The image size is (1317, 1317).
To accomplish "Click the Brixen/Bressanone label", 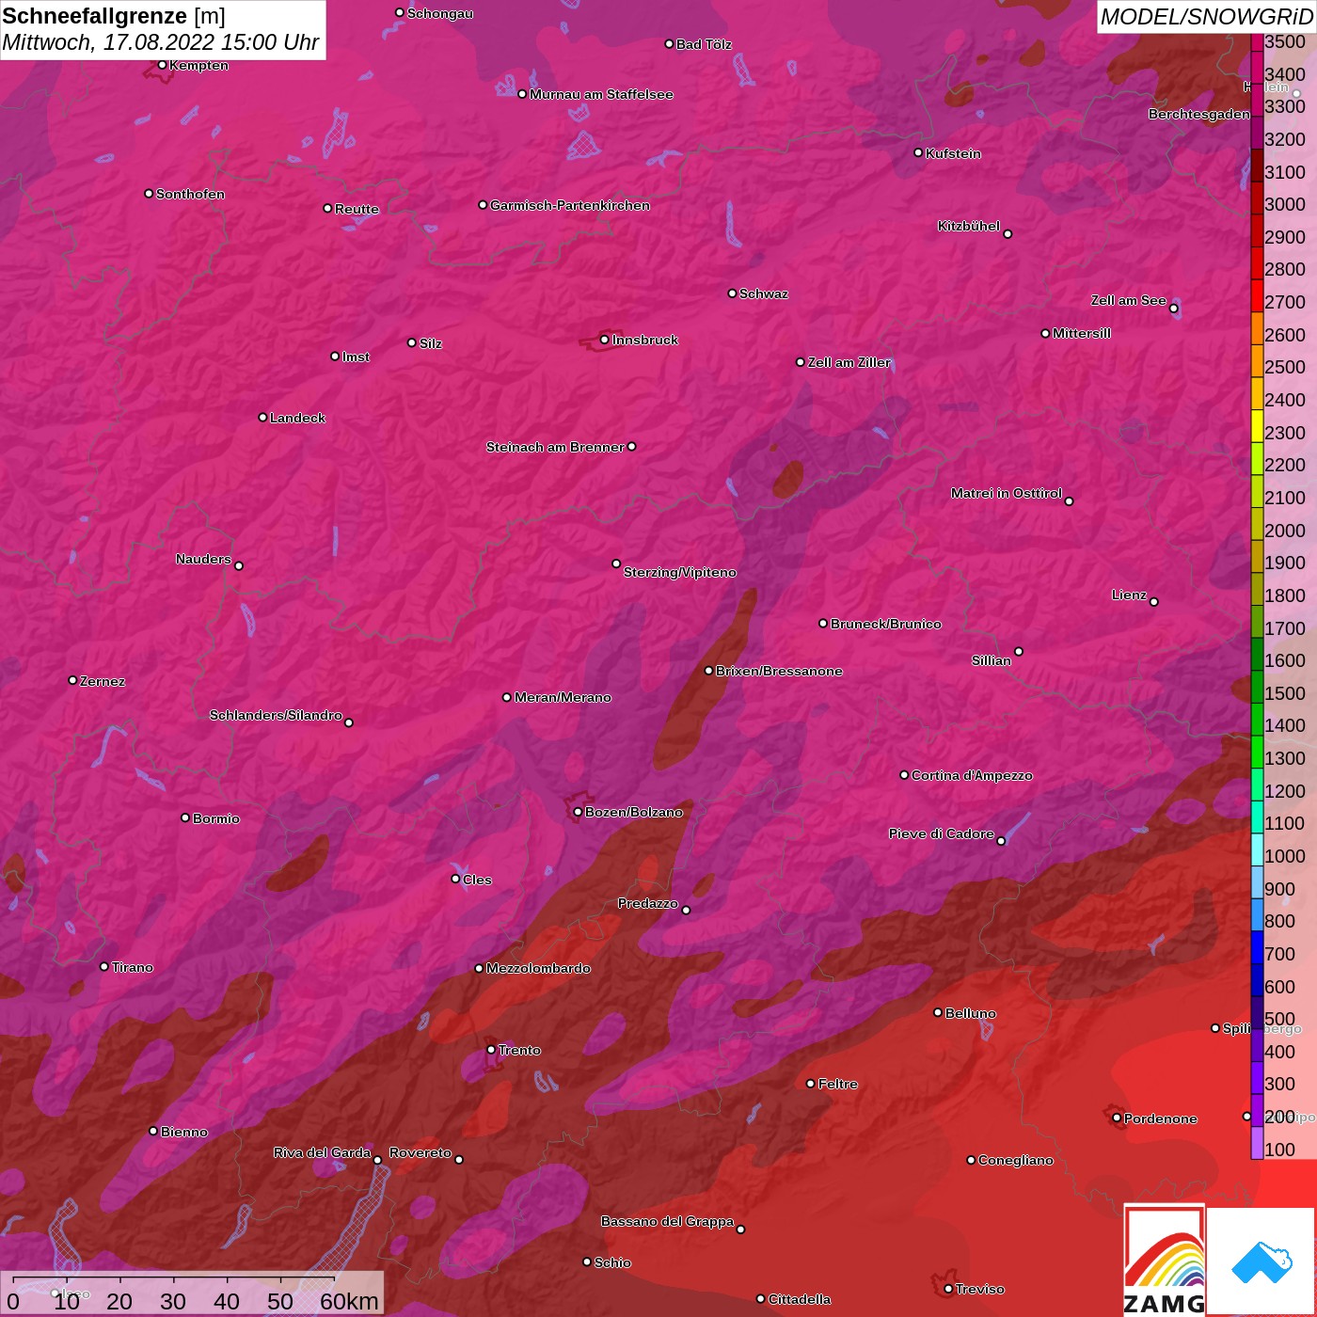I will tap(779, 671).
